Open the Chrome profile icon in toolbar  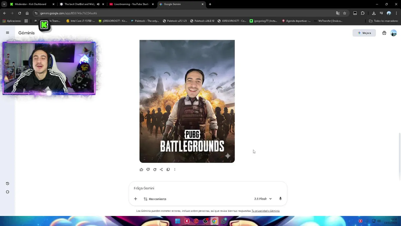389,13
